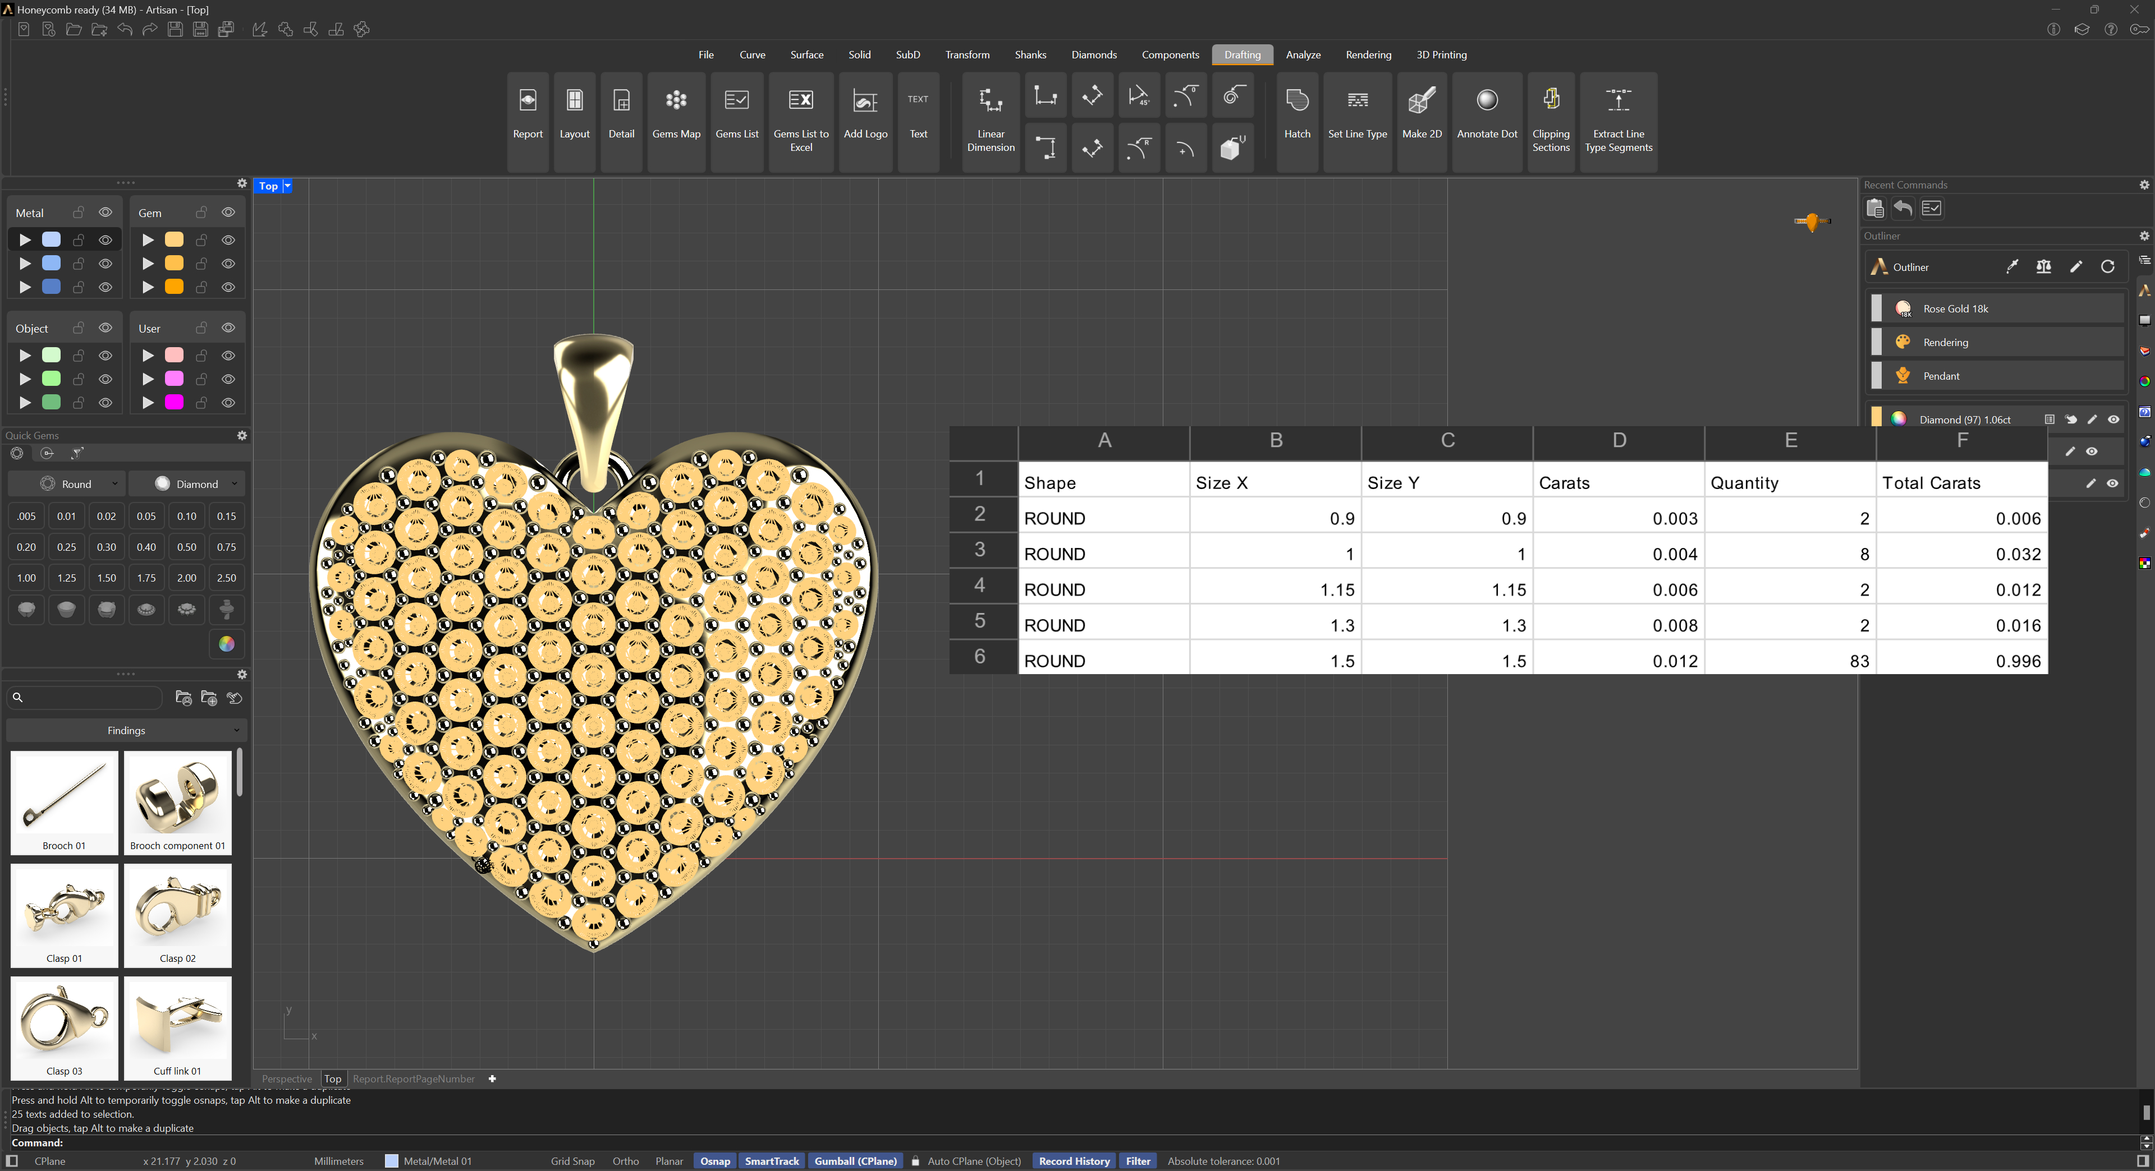Click Extract Line Type Segments

(1618, 122)
